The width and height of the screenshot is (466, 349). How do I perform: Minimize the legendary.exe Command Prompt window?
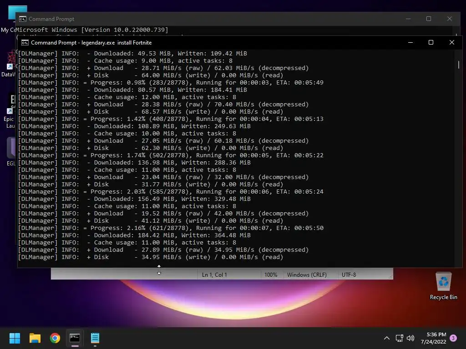pos(410,42)
